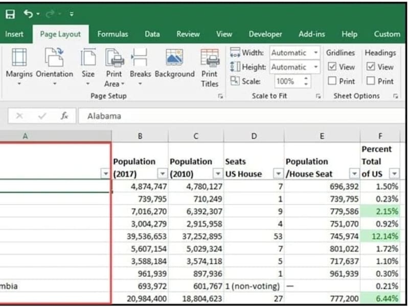Open the Add-ins tab

coord(312,34)
